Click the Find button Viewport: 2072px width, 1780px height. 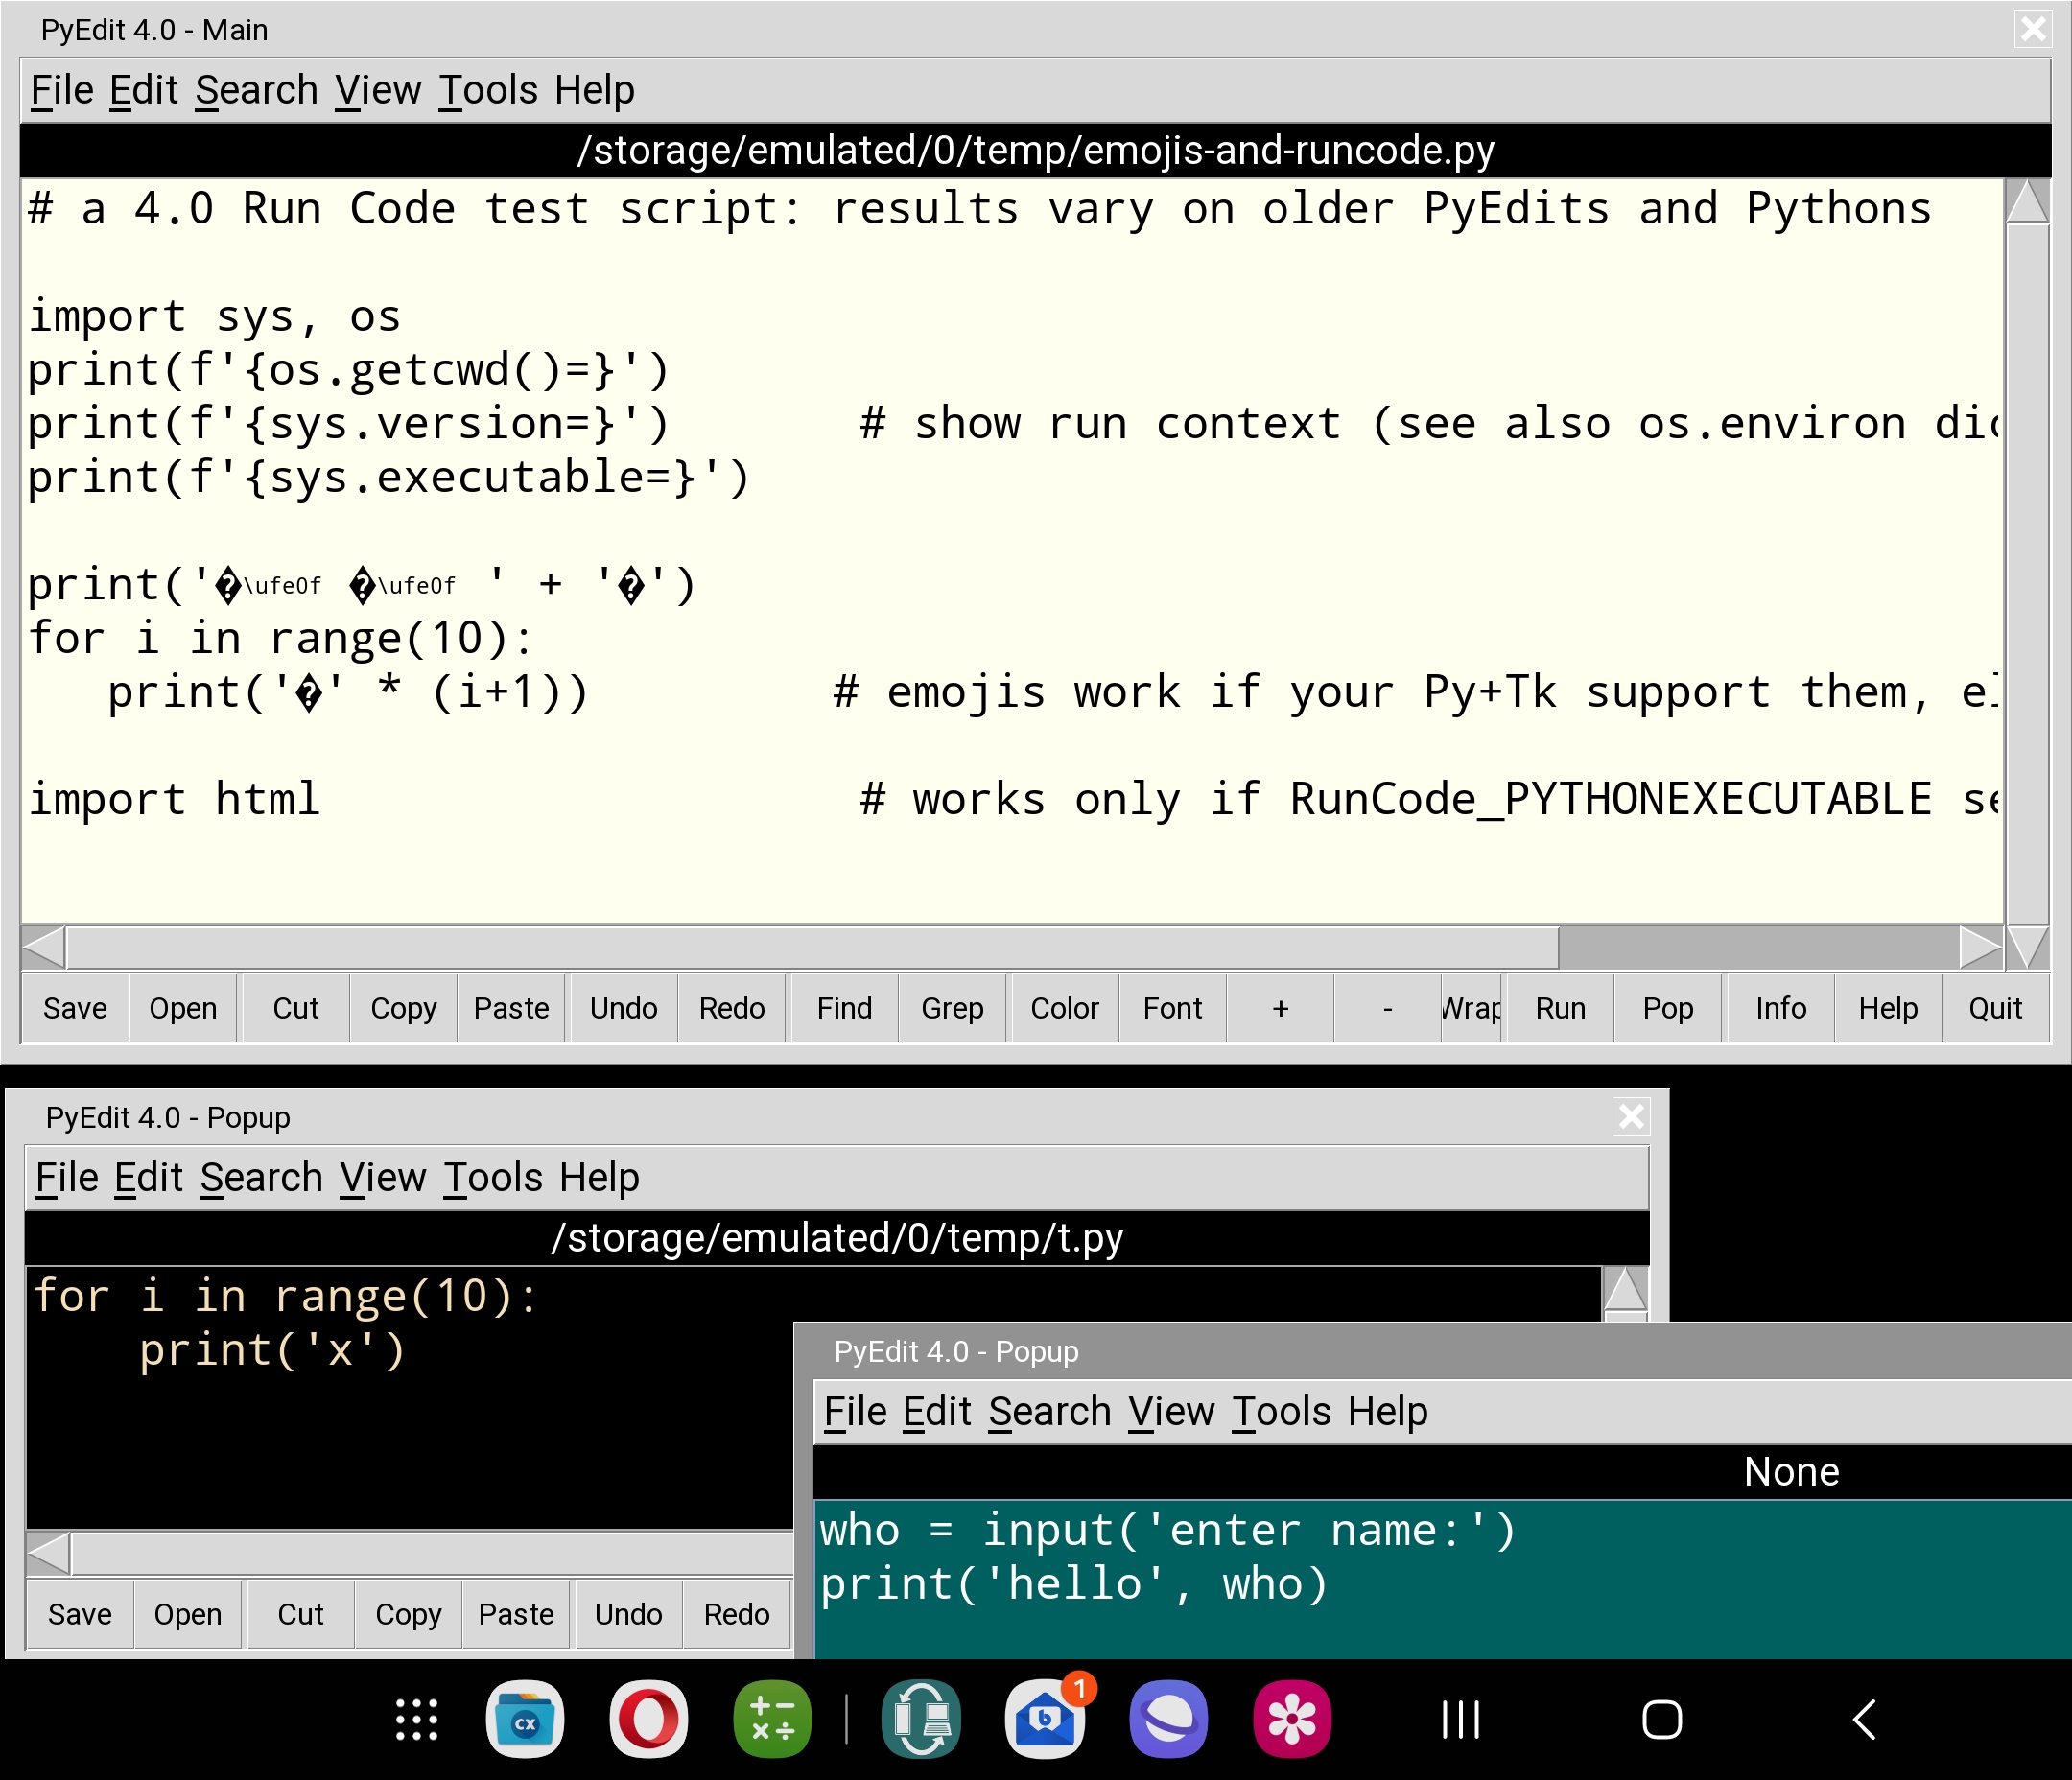click(845, 1008)
